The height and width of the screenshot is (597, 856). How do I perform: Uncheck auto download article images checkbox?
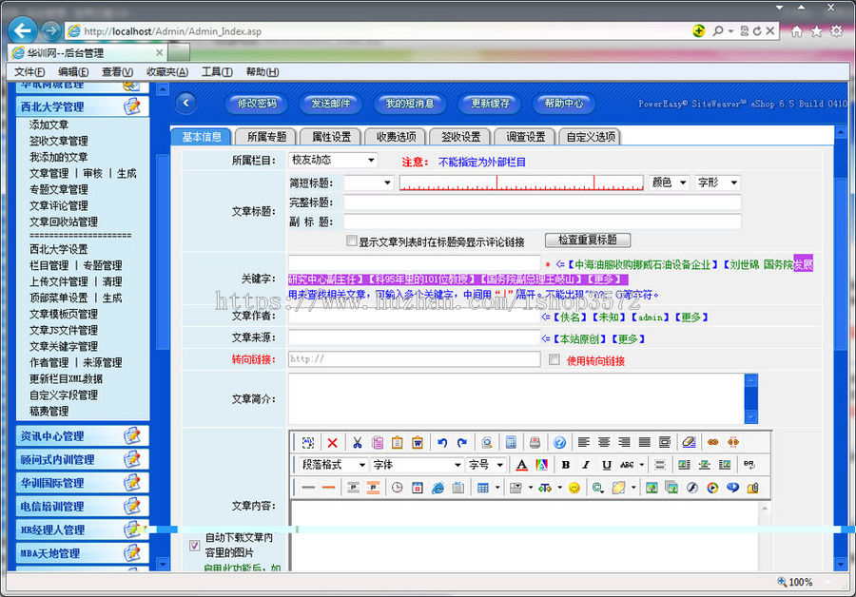[194, 545]
